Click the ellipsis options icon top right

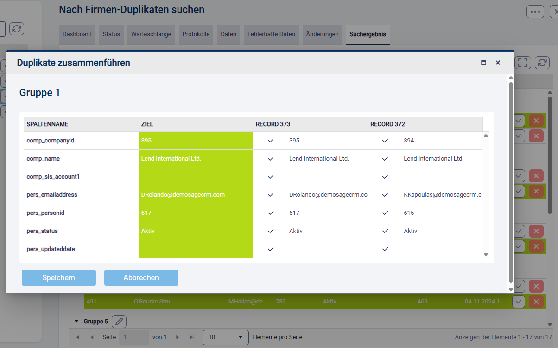pos(535,11)
